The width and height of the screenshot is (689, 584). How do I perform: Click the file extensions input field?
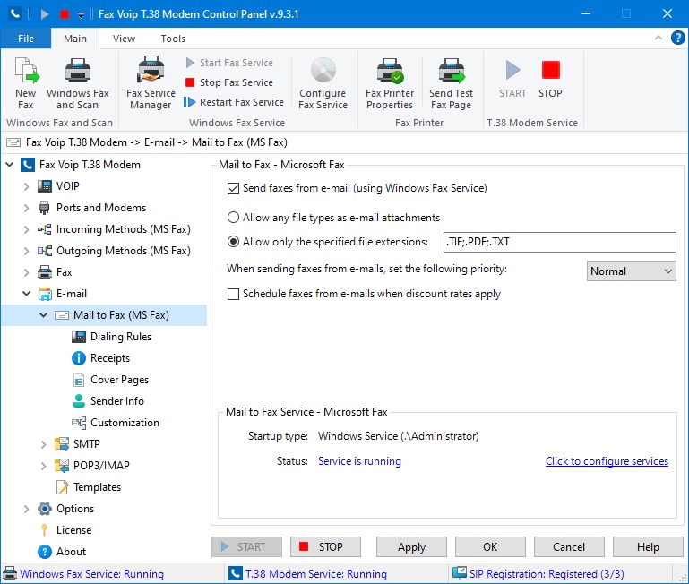560,242
